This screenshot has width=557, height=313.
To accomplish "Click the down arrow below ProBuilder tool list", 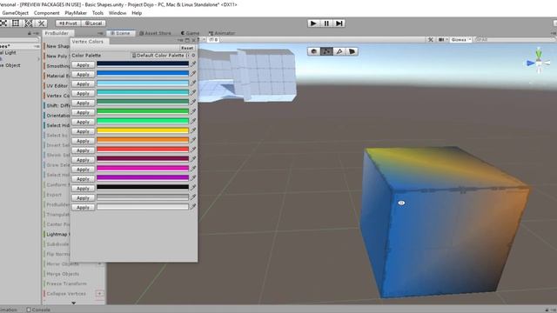I will coord(73,303).
